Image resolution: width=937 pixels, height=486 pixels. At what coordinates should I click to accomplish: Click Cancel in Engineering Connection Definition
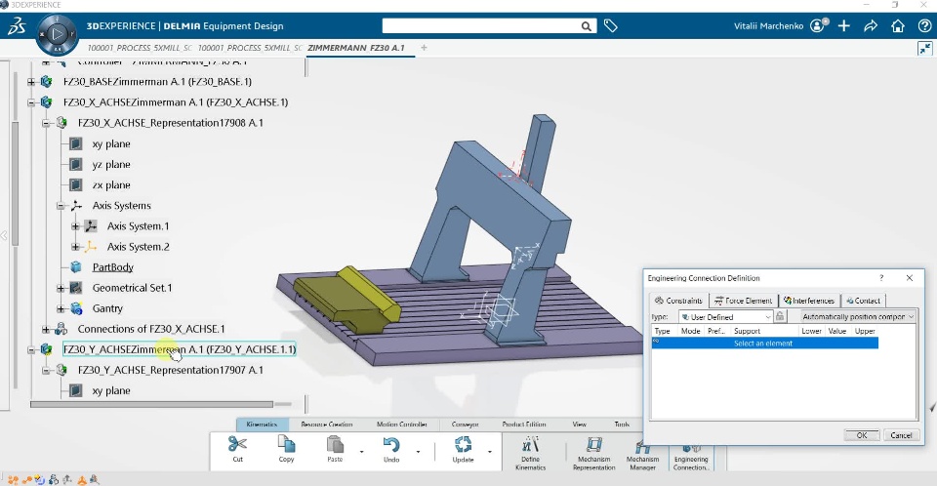pos(901,435)
